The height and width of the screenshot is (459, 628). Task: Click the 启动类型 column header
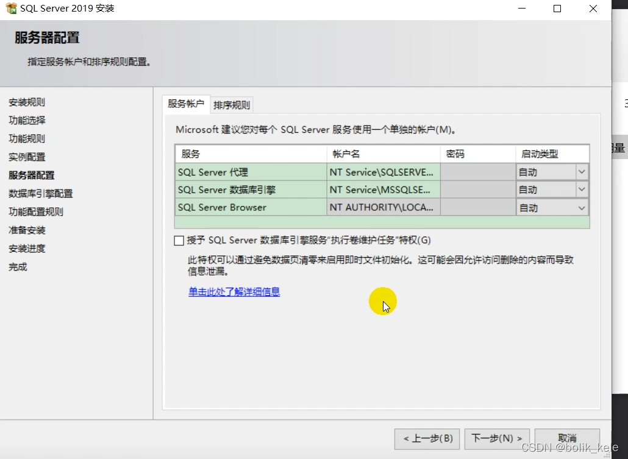552,154
